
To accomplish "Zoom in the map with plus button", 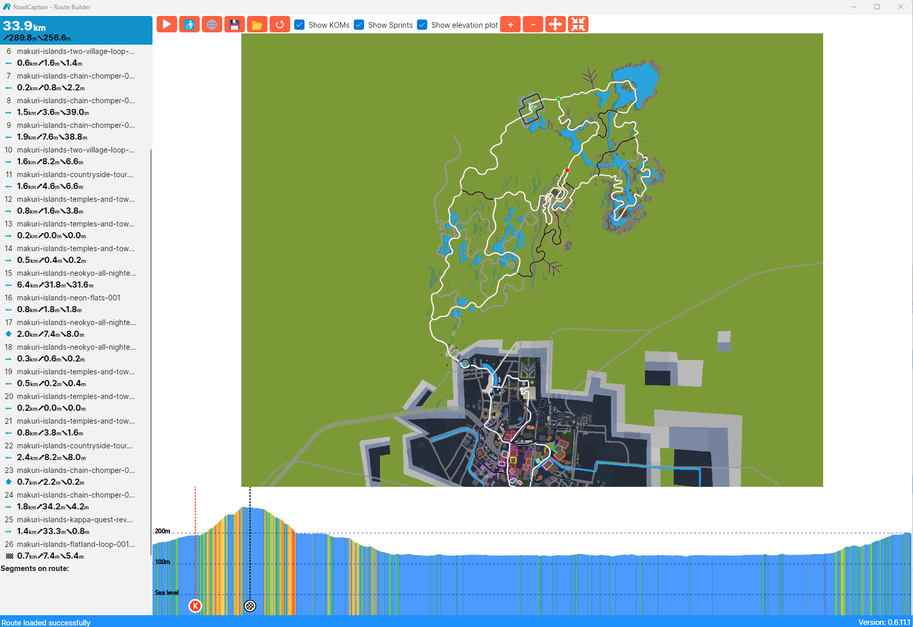I will (510, 25).
